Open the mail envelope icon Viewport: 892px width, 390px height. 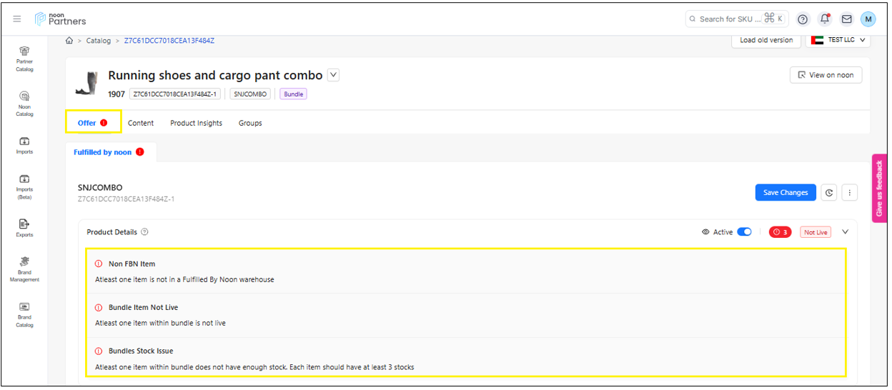point(846,19)
